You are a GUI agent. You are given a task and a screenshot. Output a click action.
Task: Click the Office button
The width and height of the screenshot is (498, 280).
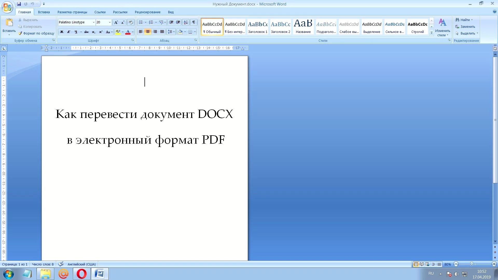(7, 7)
